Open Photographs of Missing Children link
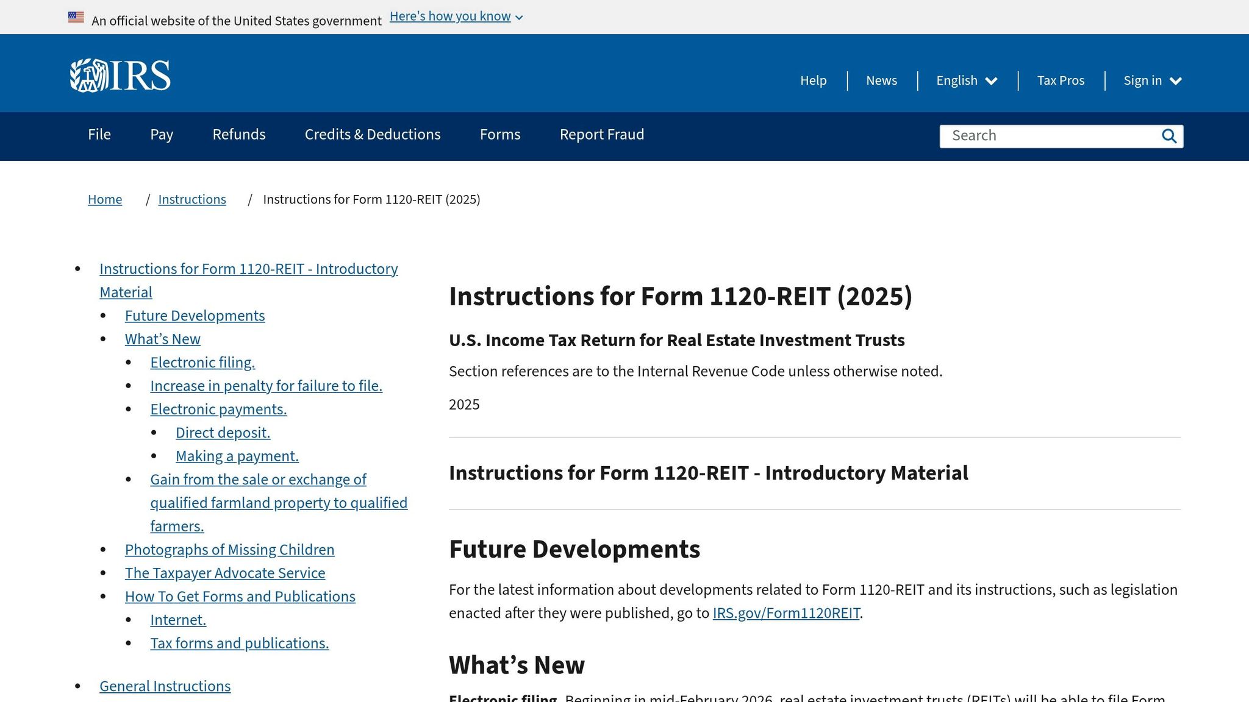 [230, 550]
